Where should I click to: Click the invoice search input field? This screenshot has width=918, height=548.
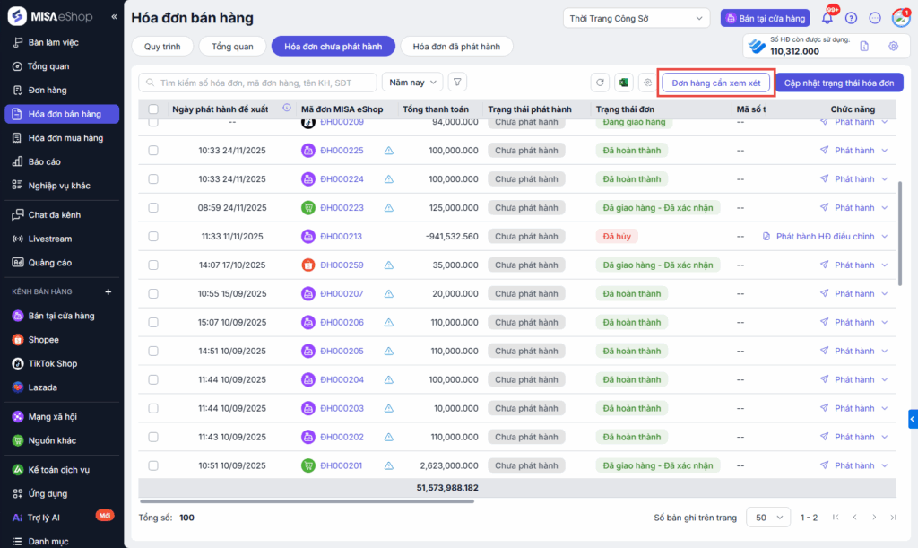click(x=260, y=83)
